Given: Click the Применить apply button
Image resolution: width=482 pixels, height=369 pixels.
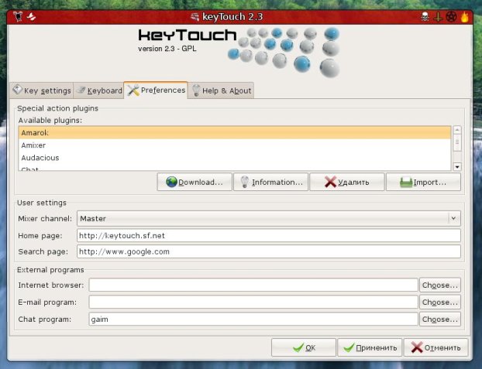Looking at the screenshot, I should point(370,347).
